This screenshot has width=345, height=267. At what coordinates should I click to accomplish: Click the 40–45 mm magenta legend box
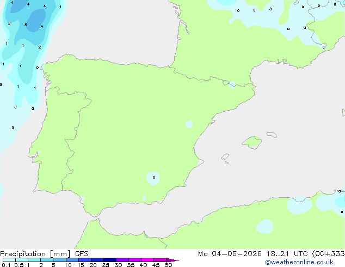[147, 260]
